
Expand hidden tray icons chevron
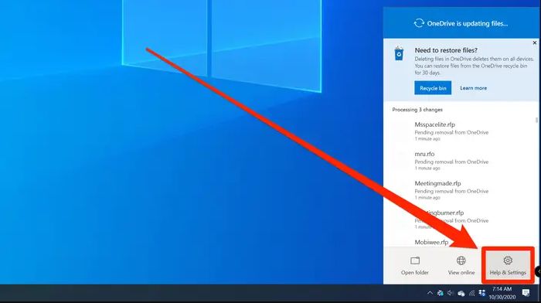pos(430,293)
